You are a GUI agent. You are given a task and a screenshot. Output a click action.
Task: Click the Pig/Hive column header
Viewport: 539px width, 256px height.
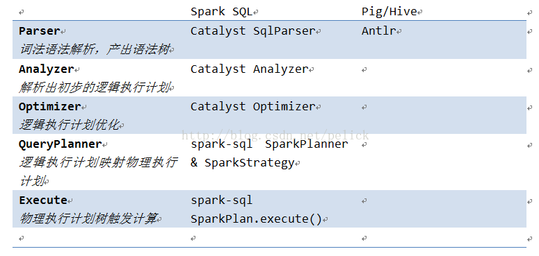pos(389,12)
